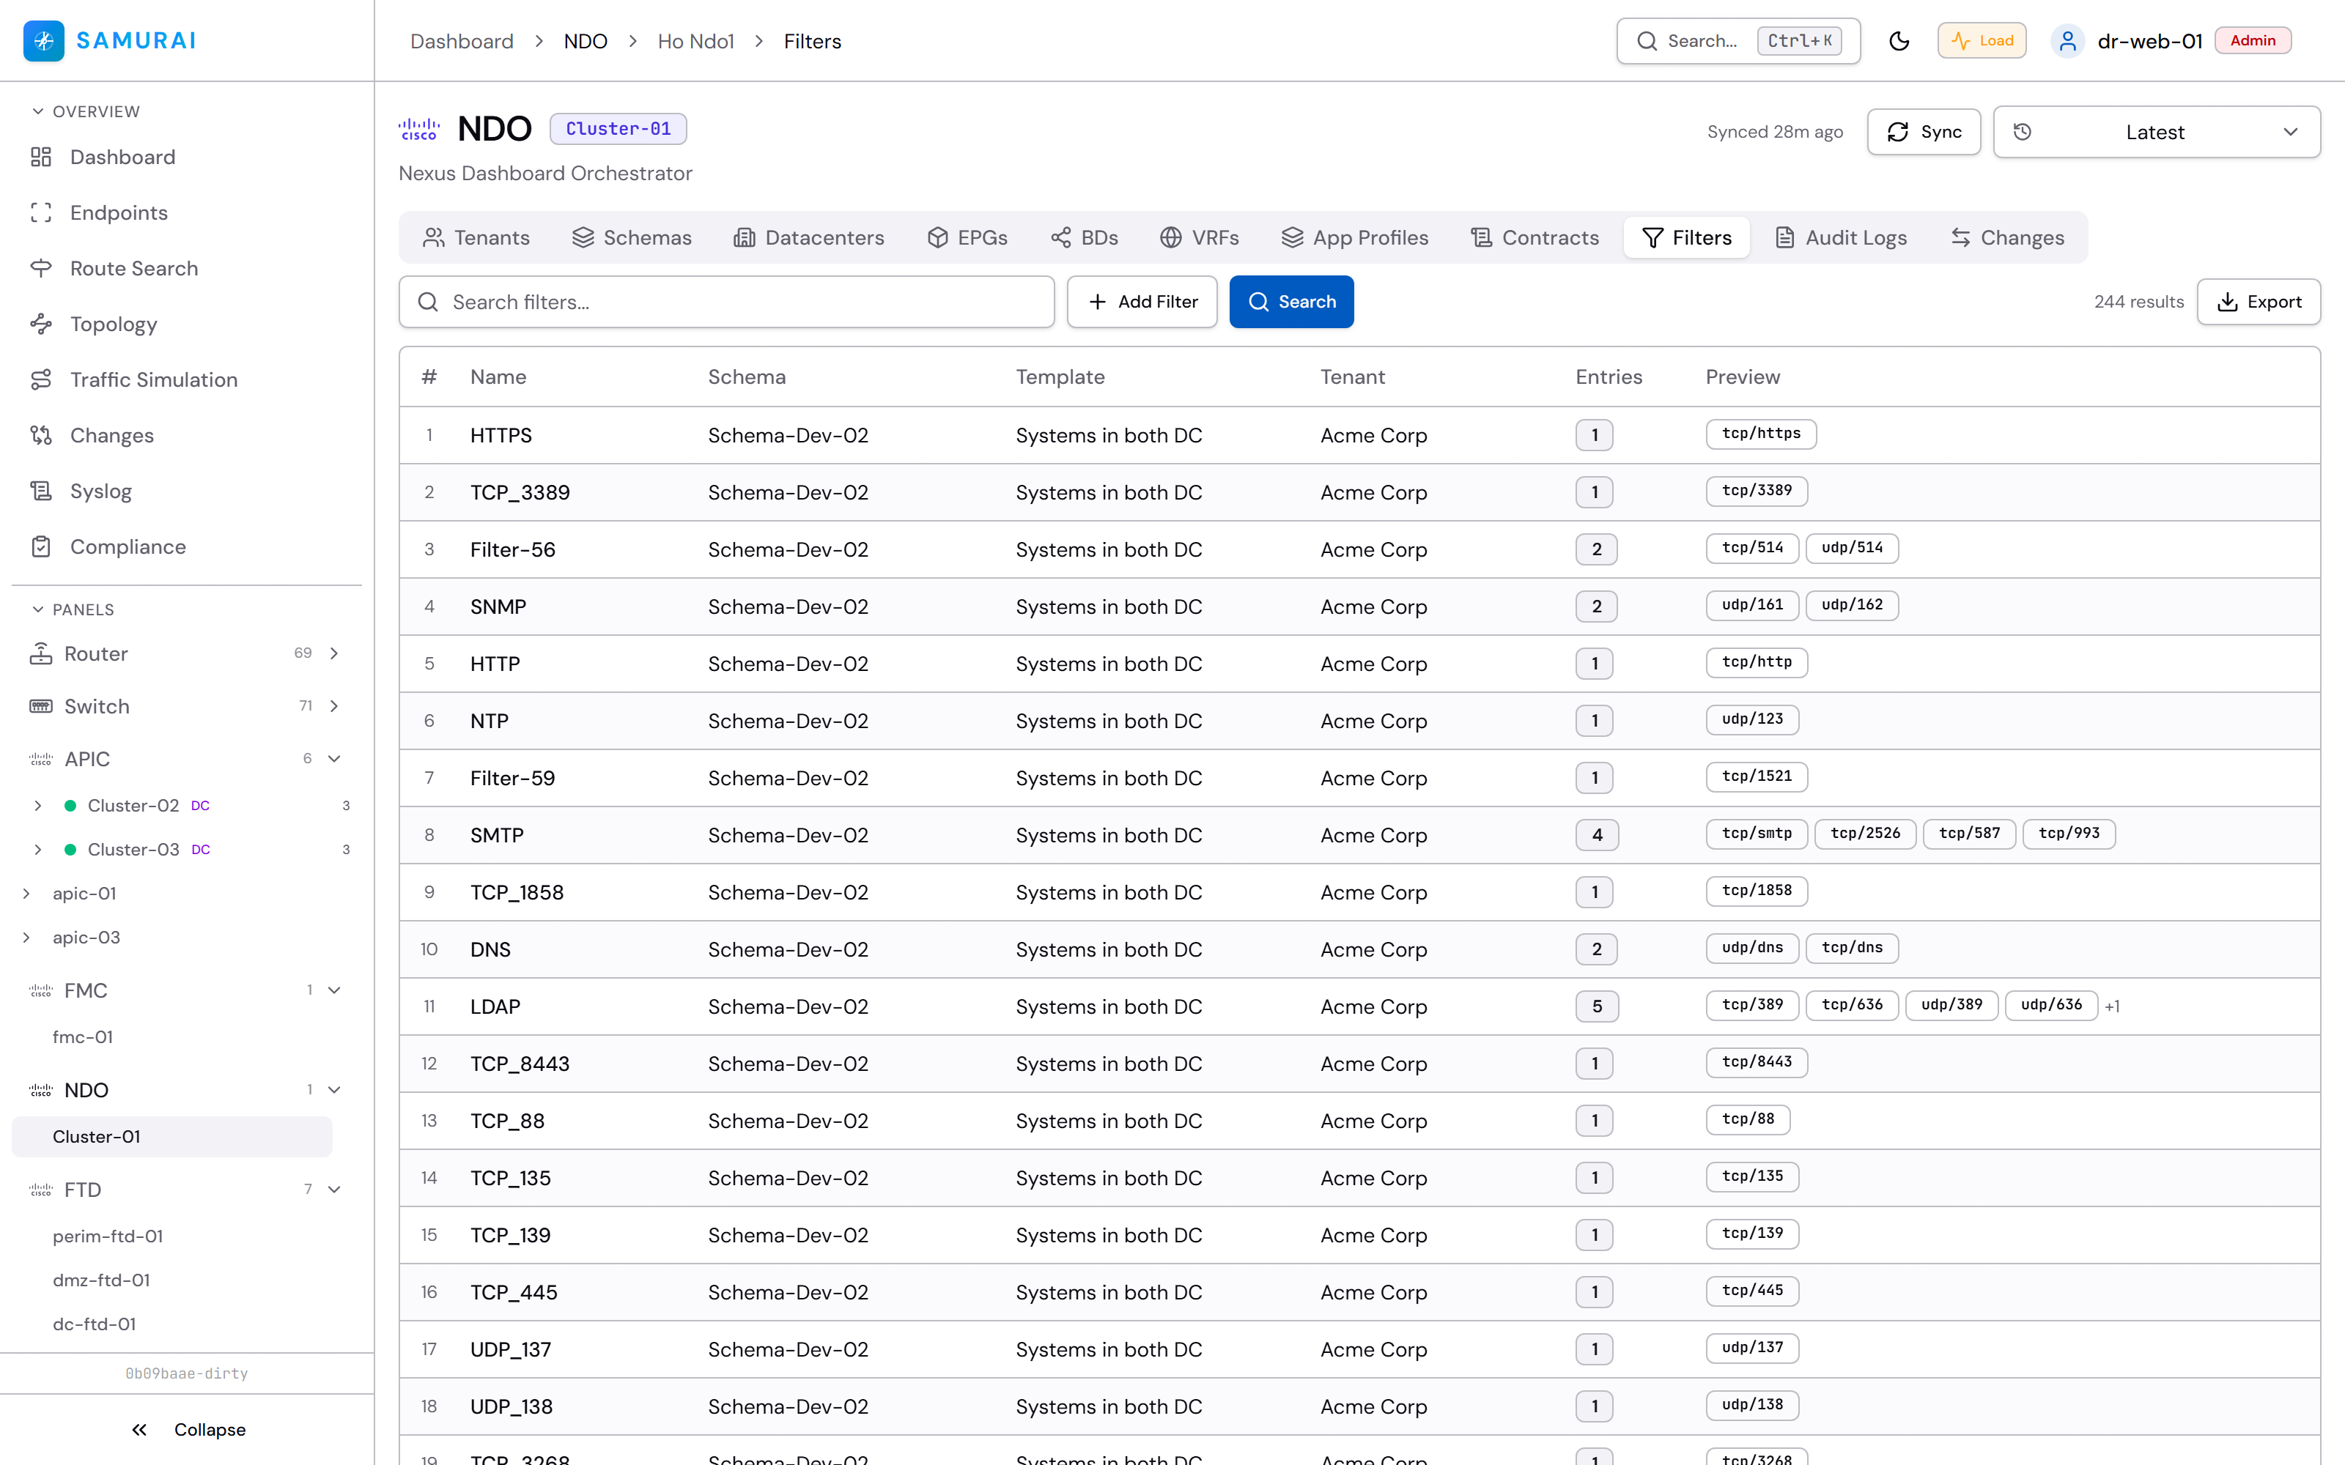Open the App Profiles tab
Image resolution: width=2345 pixels, height=1465 pixels.
(1355, 237)
